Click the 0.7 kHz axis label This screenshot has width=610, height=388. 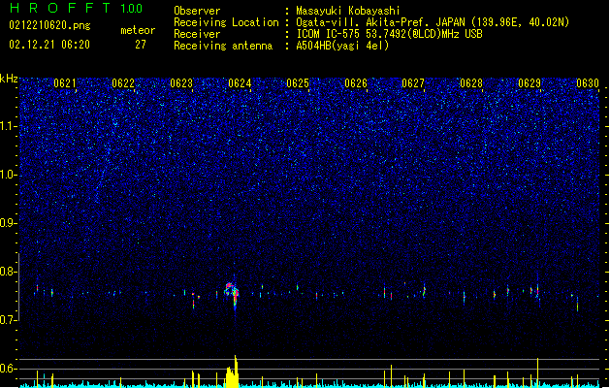point(8,320)
